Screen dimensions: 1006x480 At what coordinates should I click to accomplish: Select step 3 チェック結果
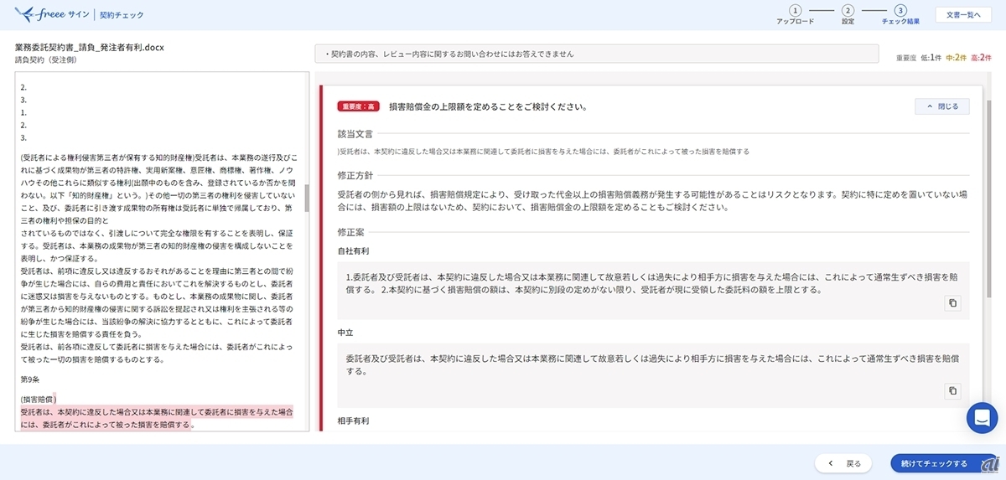[900, 11]
